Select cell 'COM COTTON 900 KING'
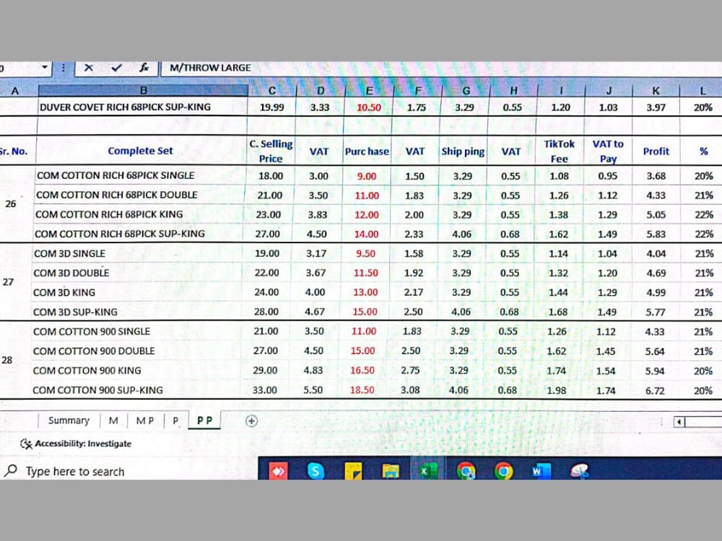Viewport: 722px width, 541px height. point(136,370)
